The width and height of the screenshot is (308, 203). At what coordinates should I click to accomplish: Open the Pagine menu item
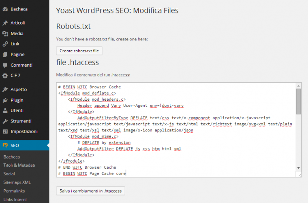click(17, 55)
